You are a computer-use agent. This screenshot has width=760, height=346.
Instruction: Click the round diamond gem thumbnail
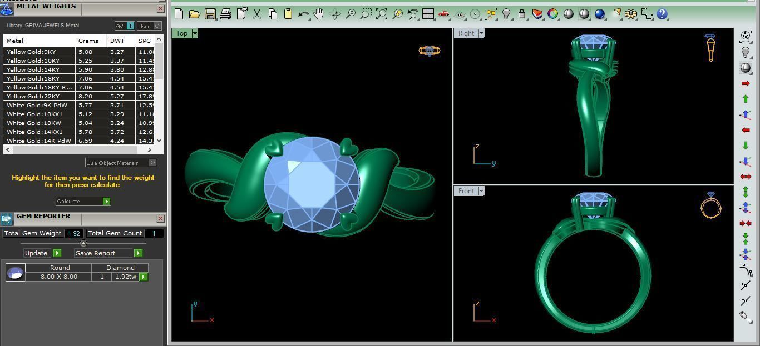click(15, 272)
